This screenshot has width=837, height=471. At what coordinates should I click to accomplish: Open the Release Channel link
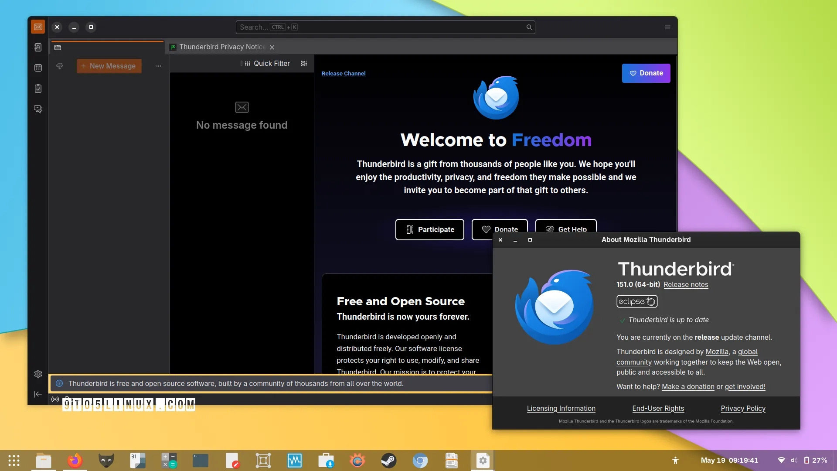(x=344, y=74)
